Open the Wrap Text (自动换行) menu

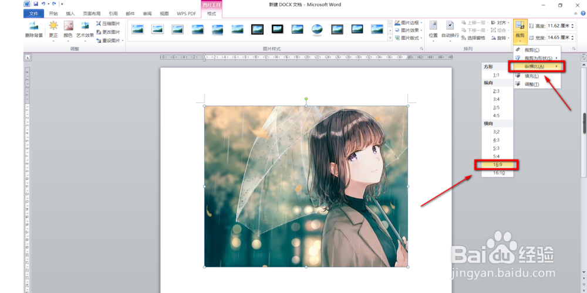point(450,30)
